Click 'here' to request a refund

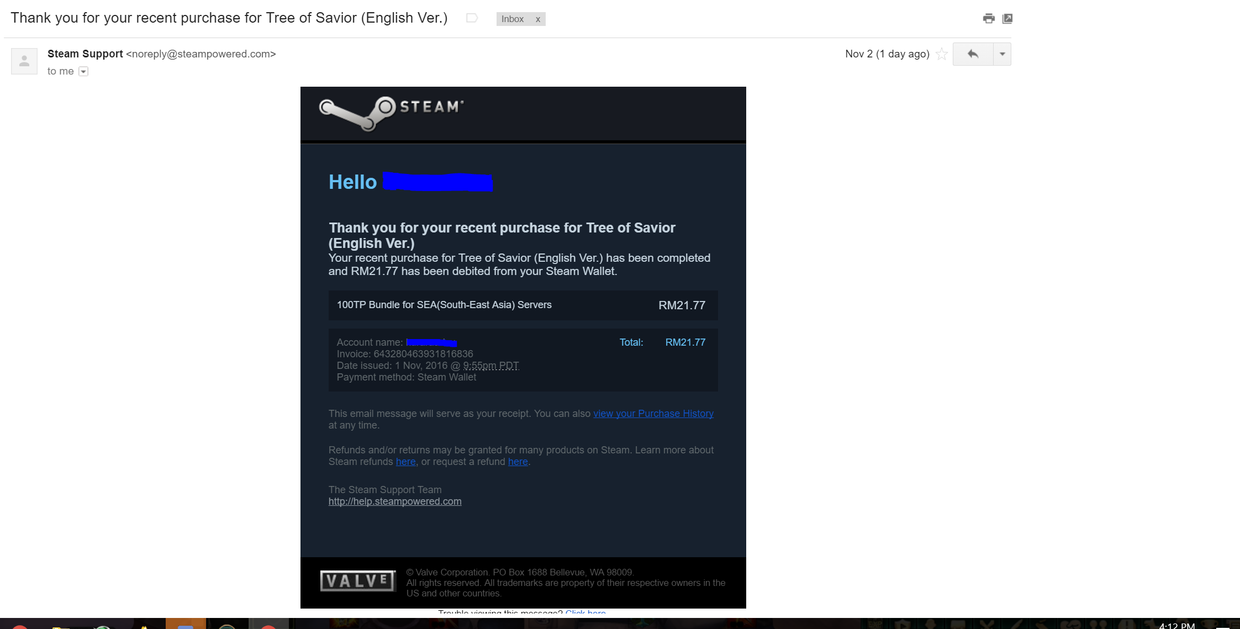(518, 462)
